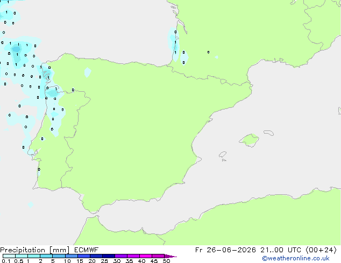Click the 'ECMWF' model label
Image resolution: width=341 pixels, height=263 pixels.
click(87, 250)
